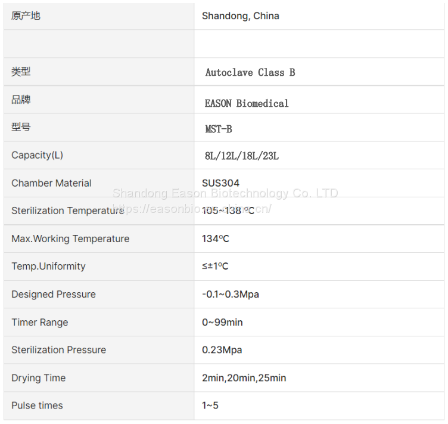This screenshot has width=448, height=424.
Task: Click the 'Capacity(L)' row label
Action: point(37,155)
